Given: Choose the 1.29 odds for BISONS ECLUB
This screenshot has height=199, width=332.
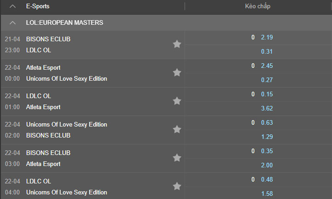Looking at the screenshot, I should (267, 137).
